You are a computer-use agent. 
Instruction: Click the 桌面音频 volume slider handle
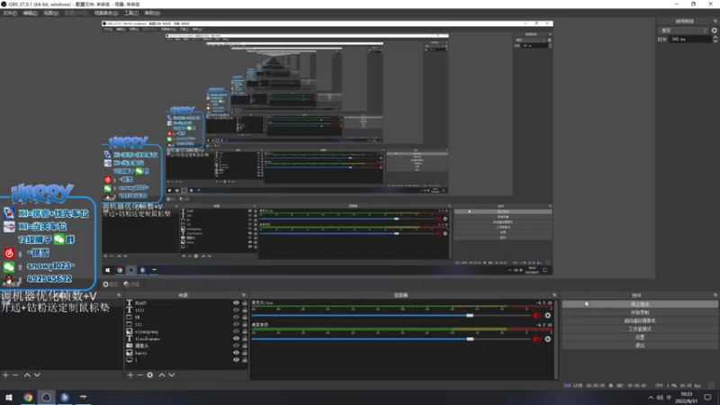click(470, 339)
